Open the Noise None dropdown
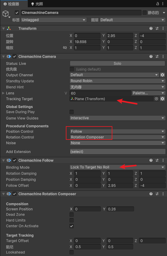The width and height of the screenshot is (167, 256). point(117,143)
